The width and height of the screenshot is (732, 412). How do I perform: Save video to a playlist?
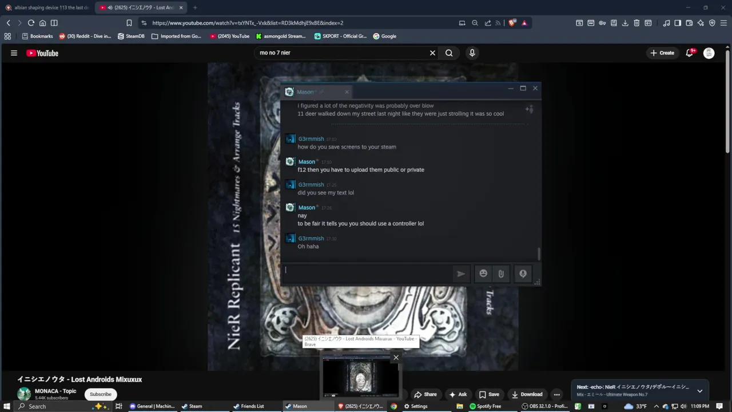tap(489, 394)
